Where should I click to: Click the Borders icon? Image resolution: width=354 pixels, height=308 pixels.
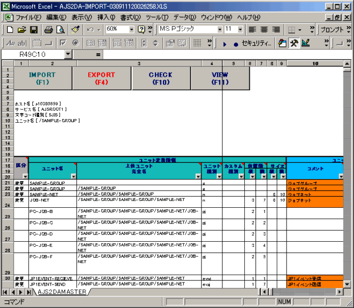[292, 29]
